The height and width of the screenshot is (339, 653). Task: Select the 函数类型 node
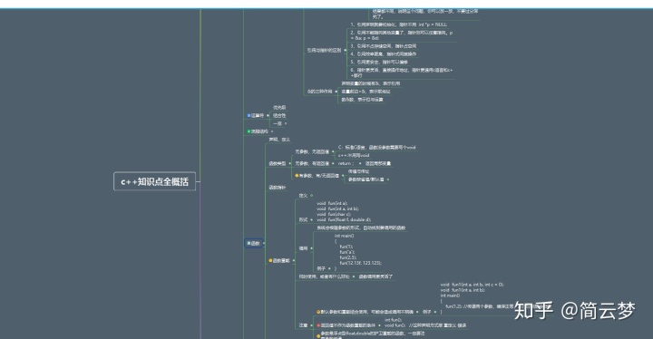pyautogui.click(x=278, y=164)
